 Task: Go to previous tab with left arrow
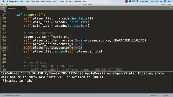[x=2, y=8]
